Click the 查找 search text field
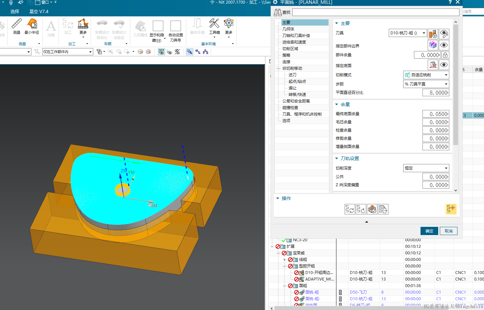The width and height of the screenshot is (484, 310). coord(376,12)
